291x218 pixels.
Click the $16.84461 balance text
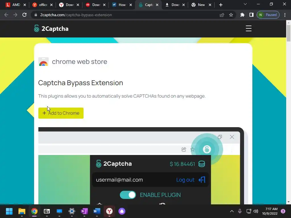pyautogui.click(x=182, y=164)
